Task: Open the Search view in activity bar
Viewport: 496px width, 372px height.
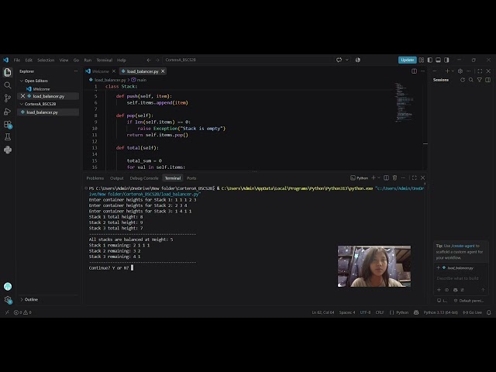Action: pos(8,85)
